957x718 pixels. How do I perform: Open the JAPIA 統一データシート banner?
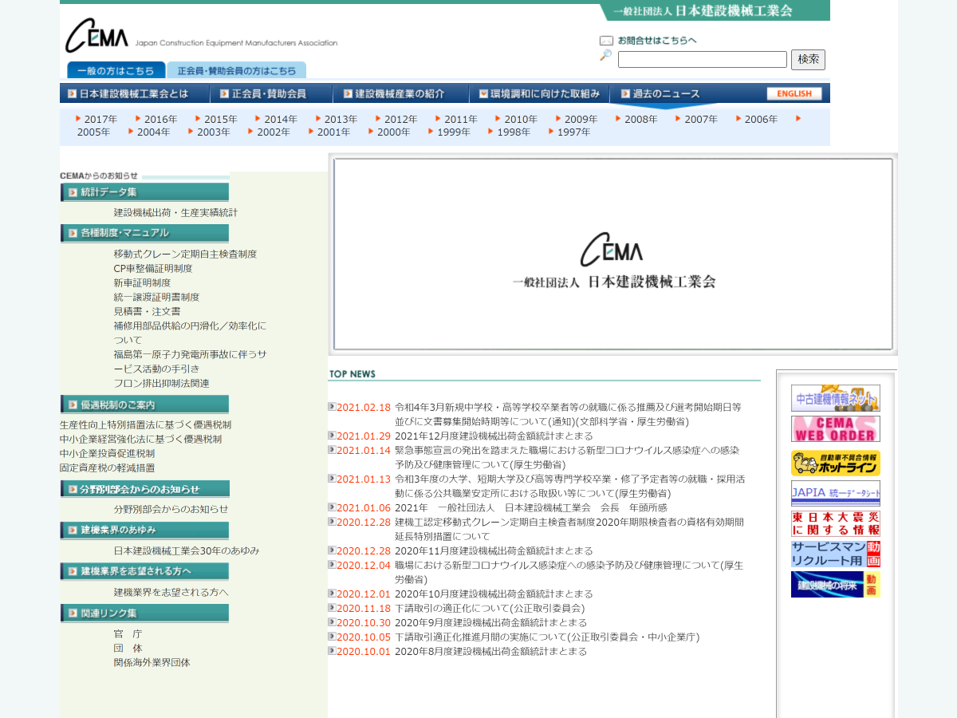835,493
